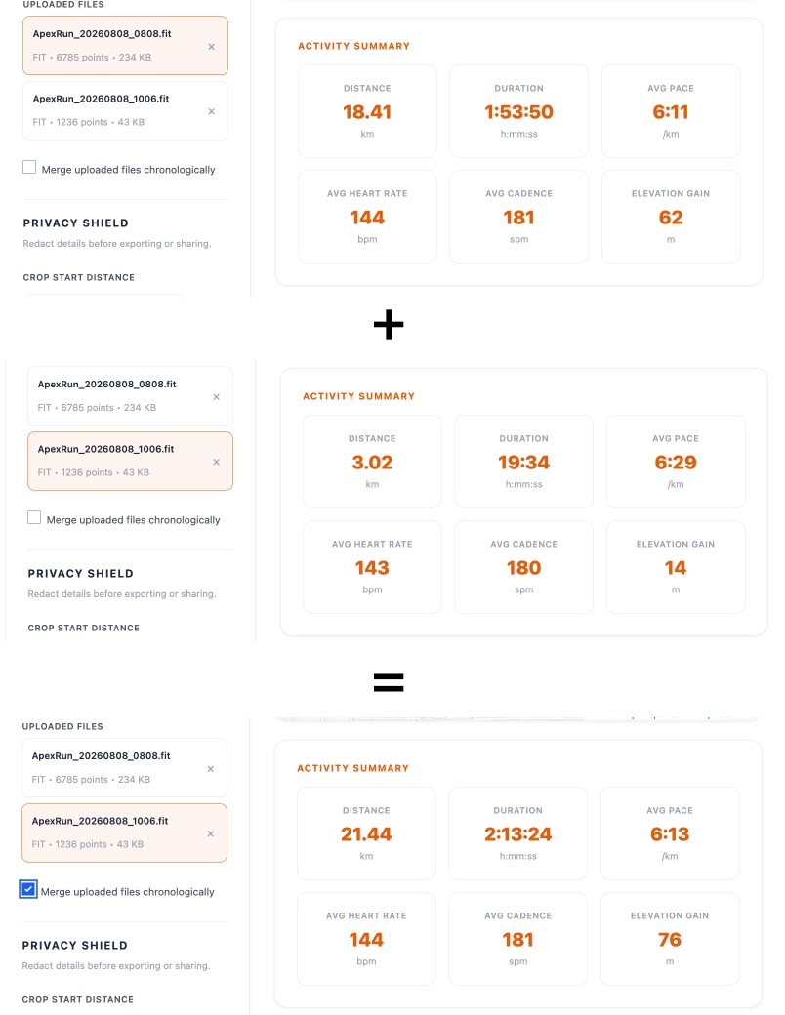Select unhighlighted ApexRun_20260808_1006.fit card with 6785-point file highlighted
The height and width of the screenshot is (1015, 785).
(x=125, y=110)
